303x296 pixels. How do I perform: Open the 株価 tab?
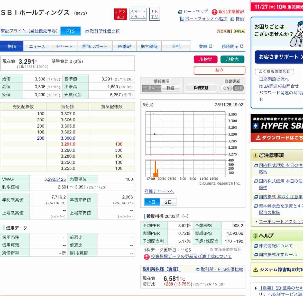coord(12,46)
